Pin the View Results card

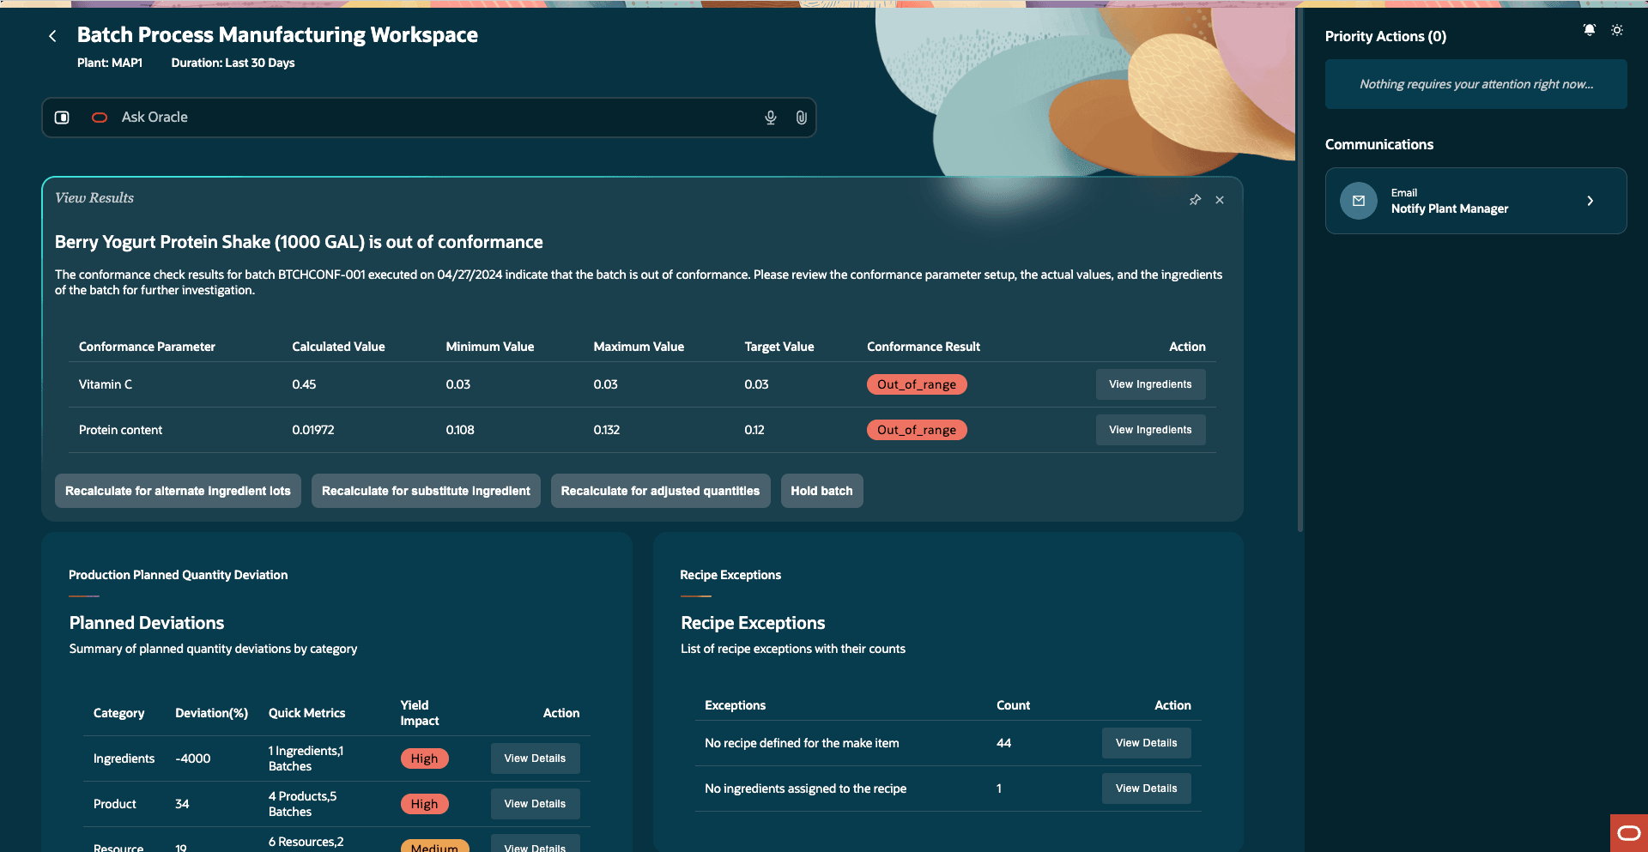click(x=1195, y=200)
